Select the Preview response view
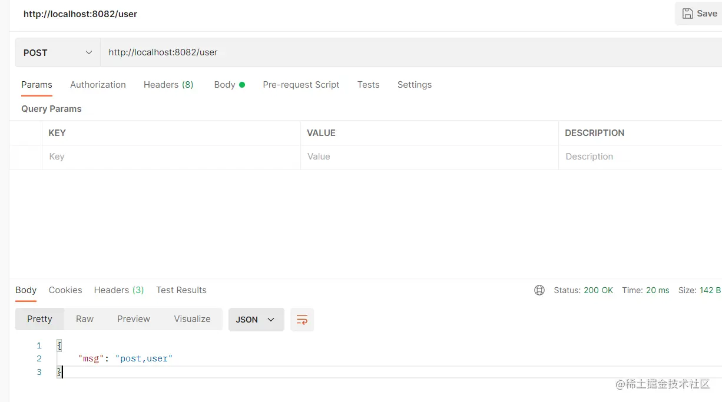Image resolution: width=722 pixels, height=402 pixels. [x=134, y=319]
